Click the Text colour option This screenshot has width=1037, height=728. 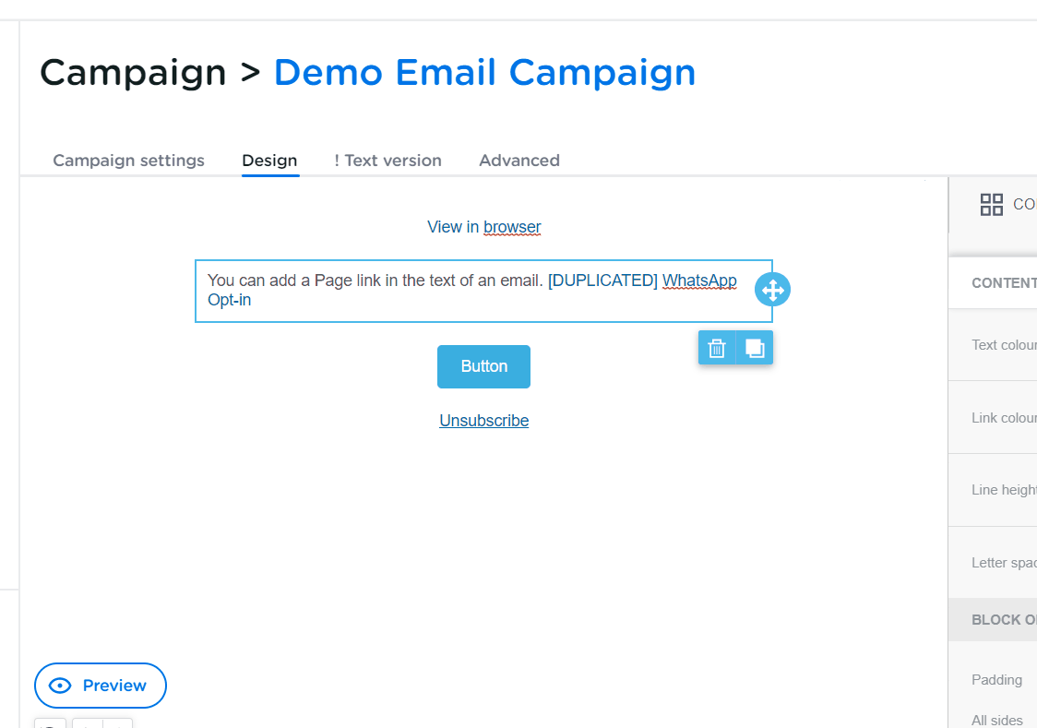coord(1004,345)
